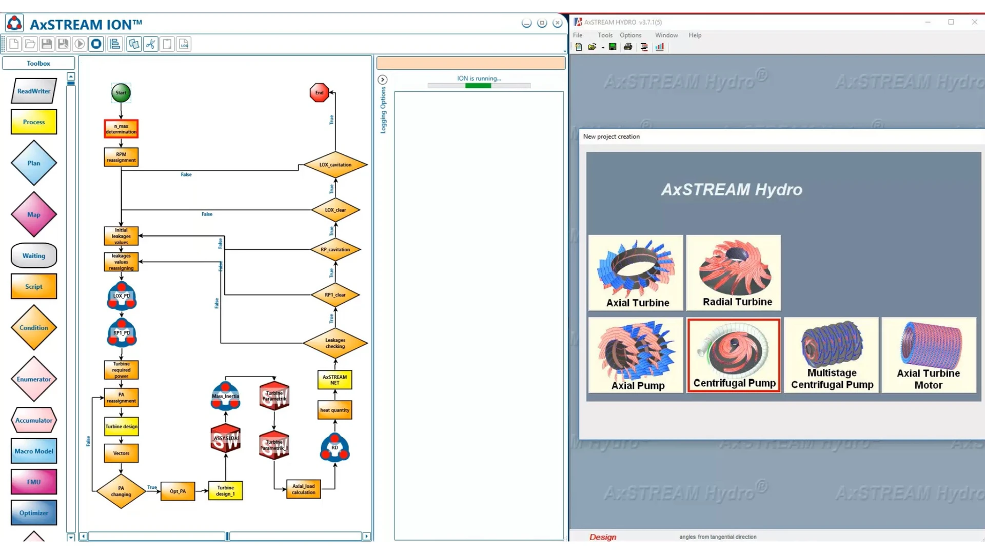This screenshot has height=554, width=985.
Task: Select the Axial_load calculation block
Action: point(304,489)
